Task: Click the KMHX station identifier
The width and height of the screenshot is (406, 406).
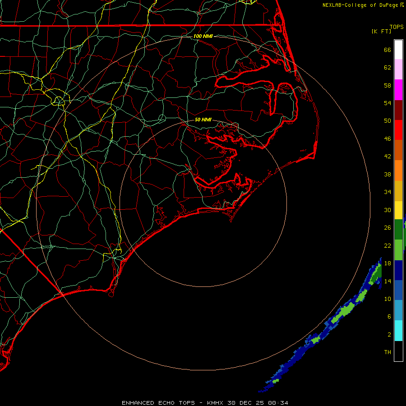Action: 216,403
